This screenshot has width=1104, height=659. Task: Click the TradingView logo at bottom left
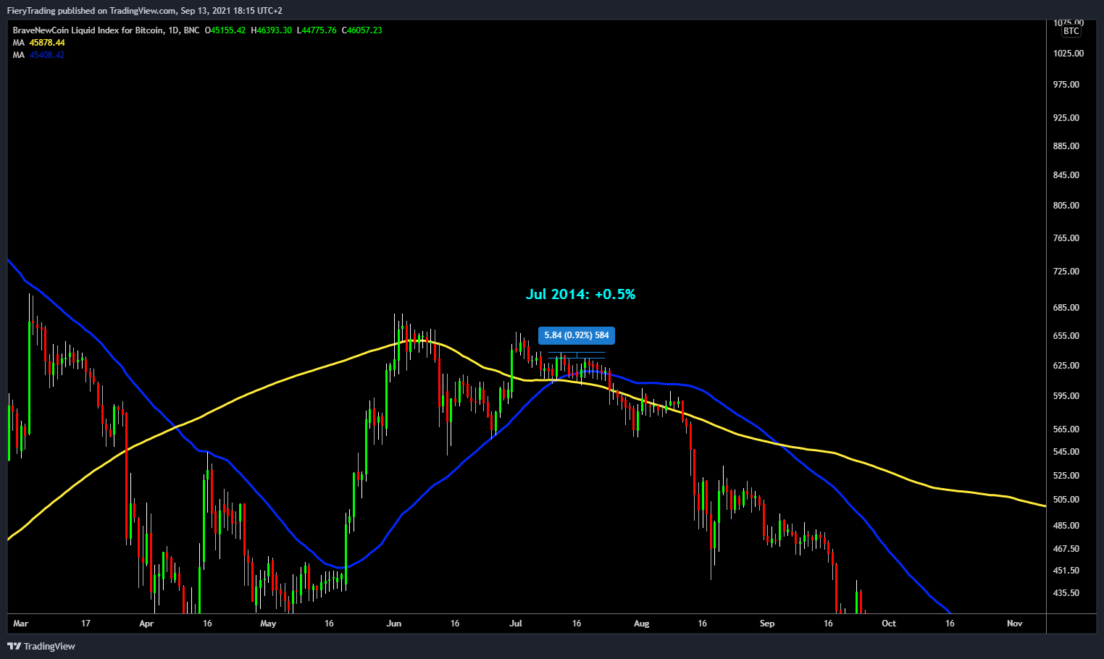(41, 646)
